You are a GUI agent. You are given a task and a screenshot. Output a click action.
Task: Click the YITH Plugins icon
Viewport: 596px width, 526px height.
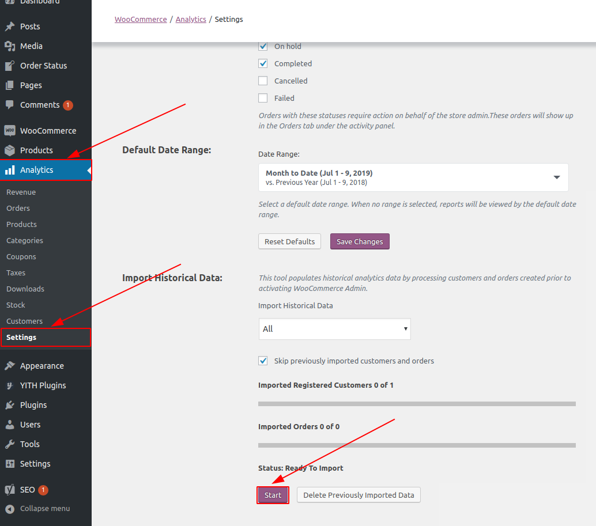coord(10,385)
